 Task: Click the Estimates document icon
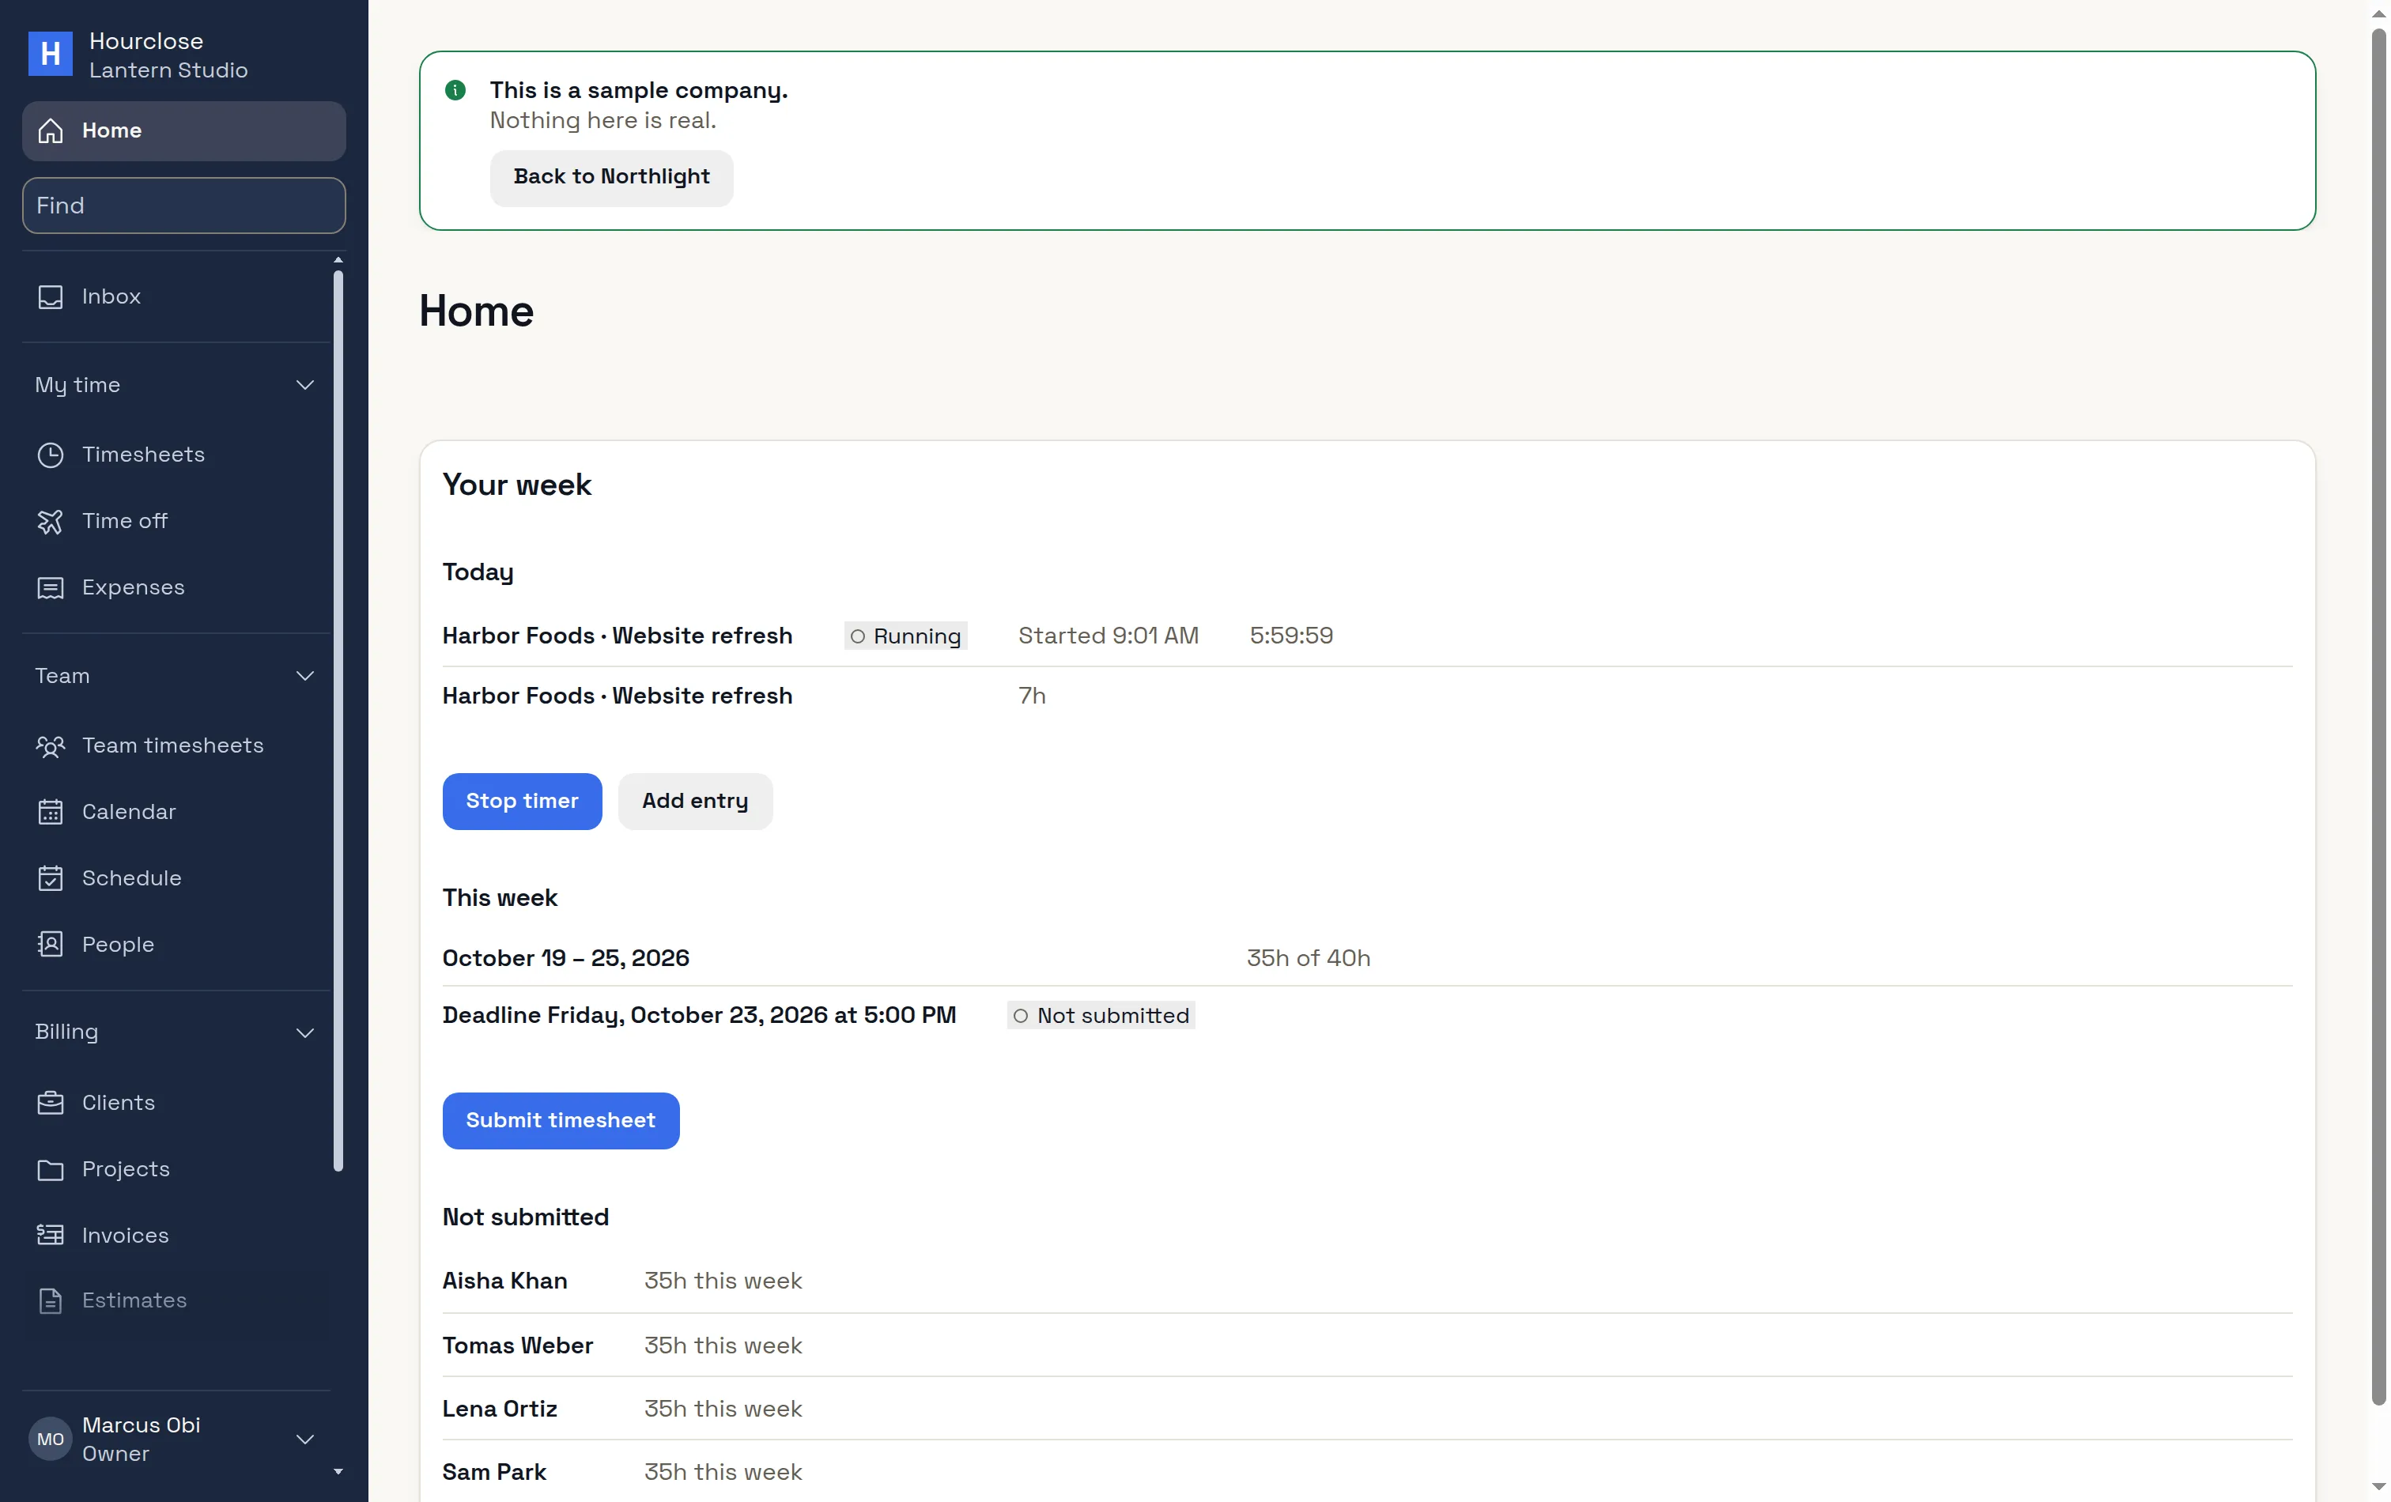click(51, 1300)
